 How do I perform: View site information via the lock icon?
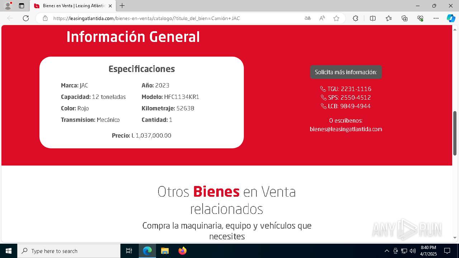point(45,18)
